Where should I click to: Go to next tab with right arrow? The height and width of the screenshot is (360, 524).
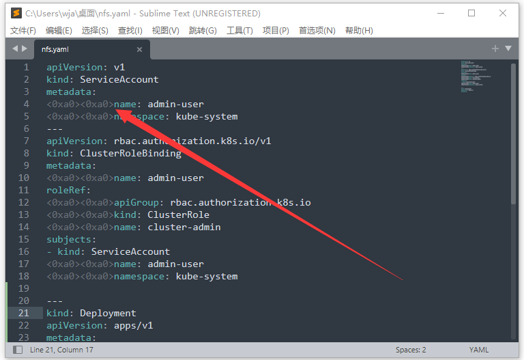(25, 49)
